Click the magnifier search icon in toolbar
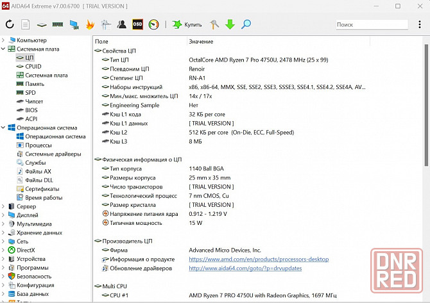This screenshot has width=430, height=303. 246,25
